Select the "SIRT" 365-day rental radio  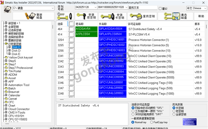133,114
